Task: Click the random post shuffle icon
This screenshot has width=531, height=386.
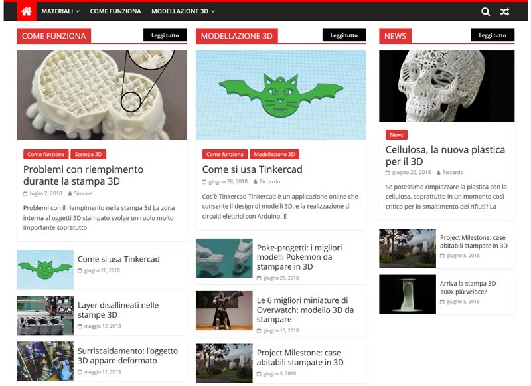Action: (x=504, y=11)
